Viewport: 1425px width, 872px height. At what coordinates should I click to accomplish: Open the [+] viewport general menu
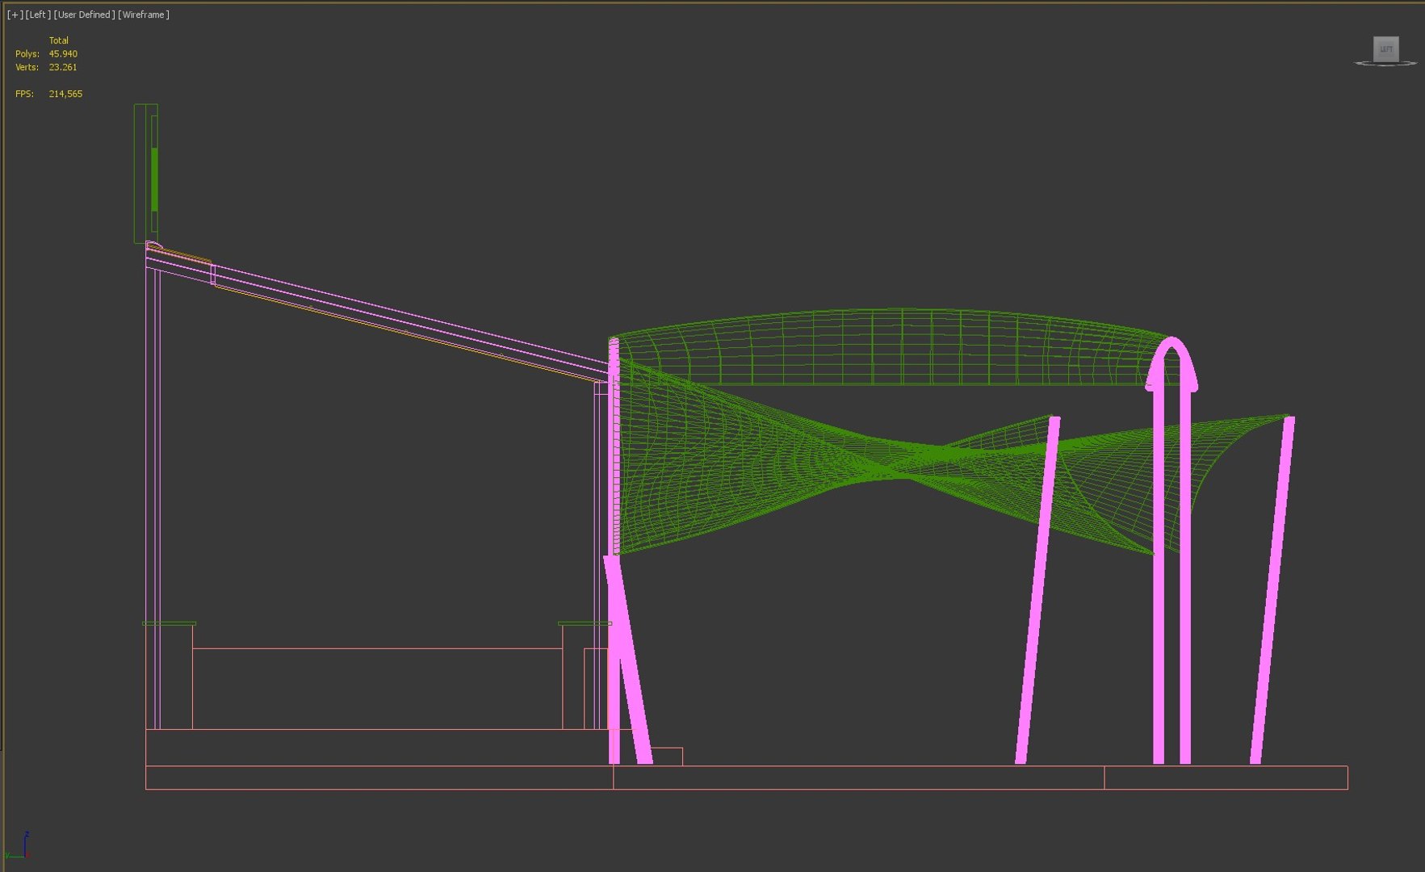[15, 15]
